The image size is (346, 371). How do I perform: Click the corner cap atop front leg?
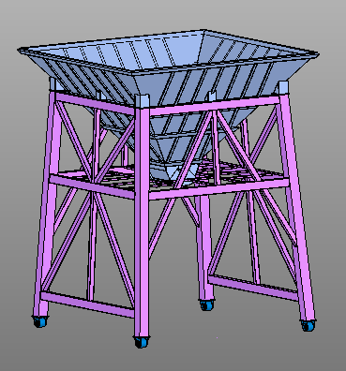[143, 100]
